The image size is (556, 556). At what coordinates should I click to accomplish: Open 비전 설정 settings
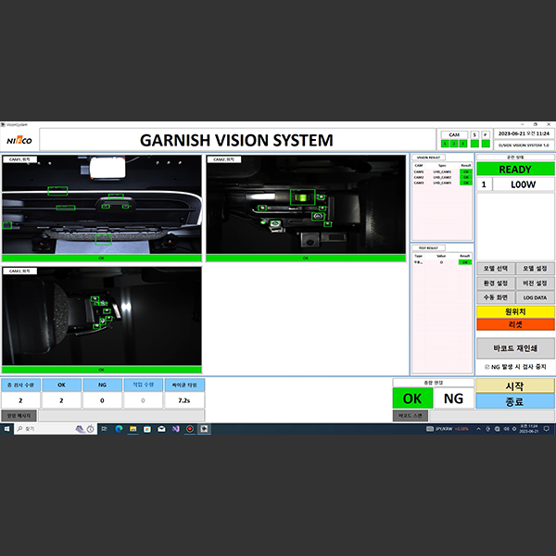535,283
